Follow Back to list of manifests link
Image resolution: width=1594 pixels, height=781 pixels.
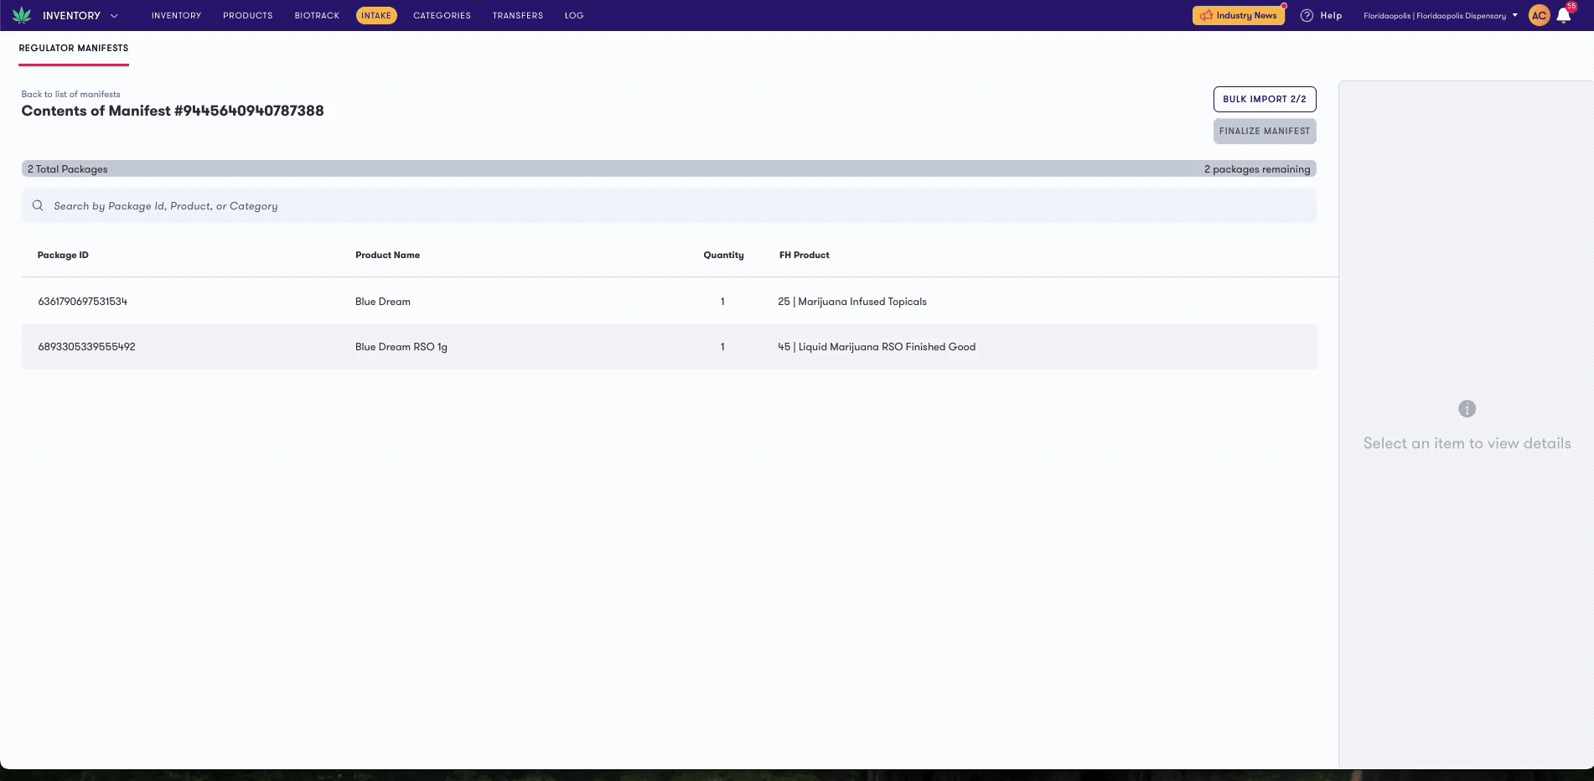pos(70,94)
